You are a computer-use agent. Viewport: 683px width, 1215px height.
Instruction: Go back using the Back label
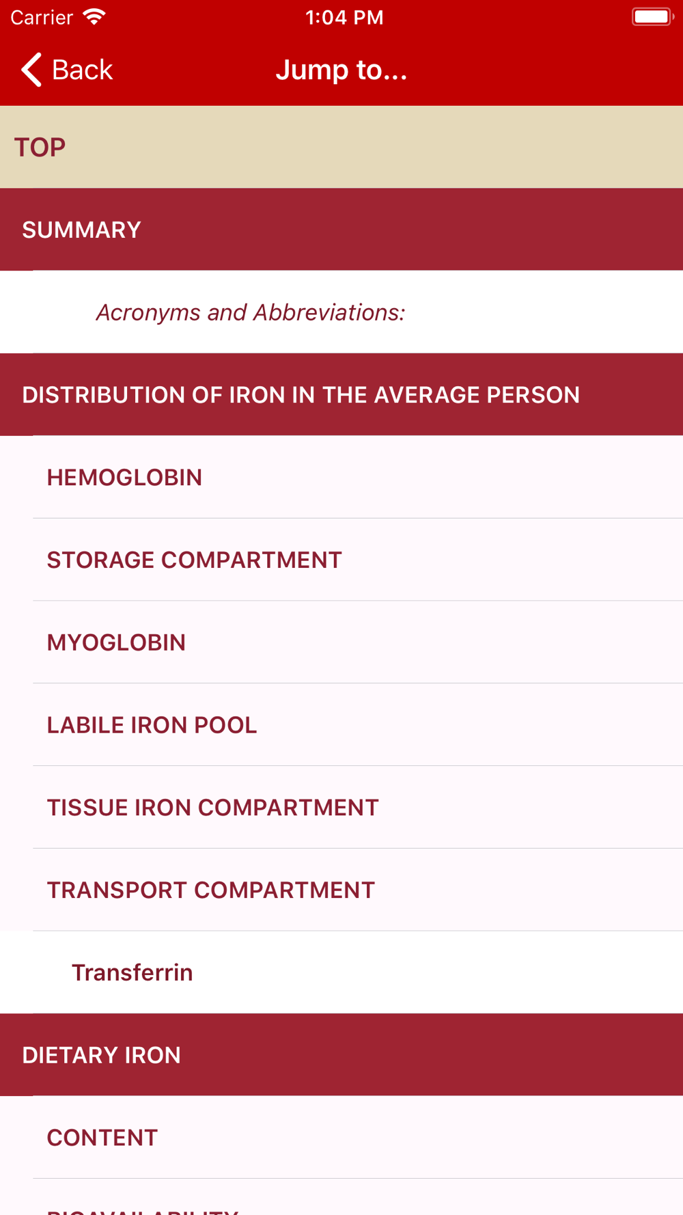pos(82,70)
